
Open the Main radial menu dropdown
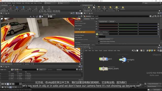[64, 3]
